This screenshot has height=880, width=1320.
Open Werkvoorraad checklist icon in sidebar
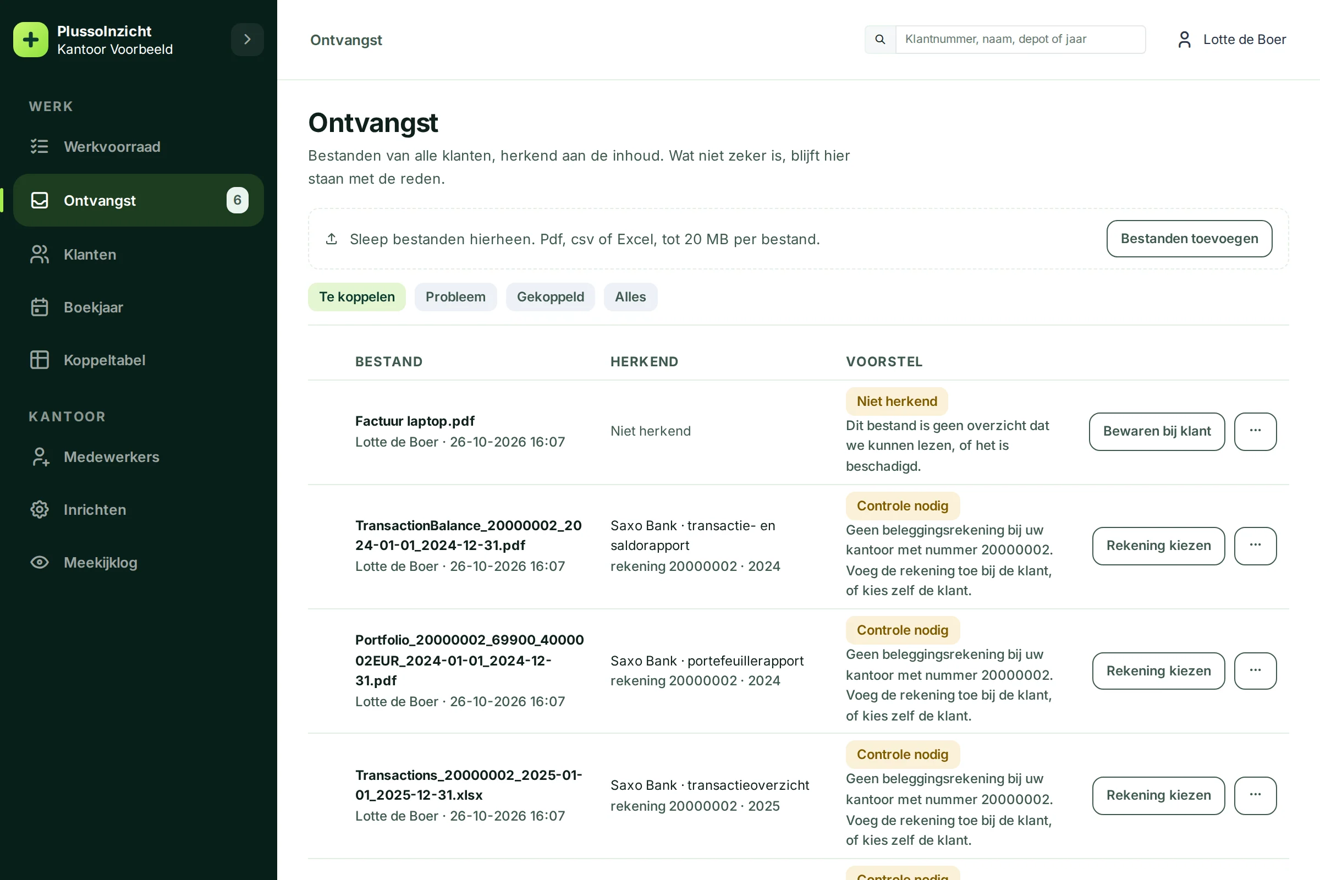(39, 146)
